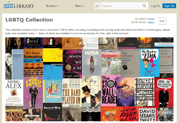Screen dimensions: 179x123
Task: Open the Making Gay History cover
Action: [167, 61]
